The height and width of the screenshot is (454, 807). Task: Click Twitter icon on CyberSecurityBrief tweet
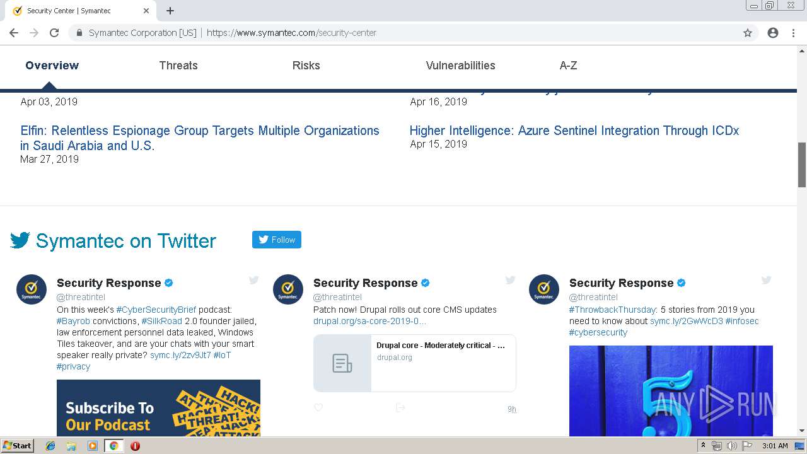tap(253, 280)
